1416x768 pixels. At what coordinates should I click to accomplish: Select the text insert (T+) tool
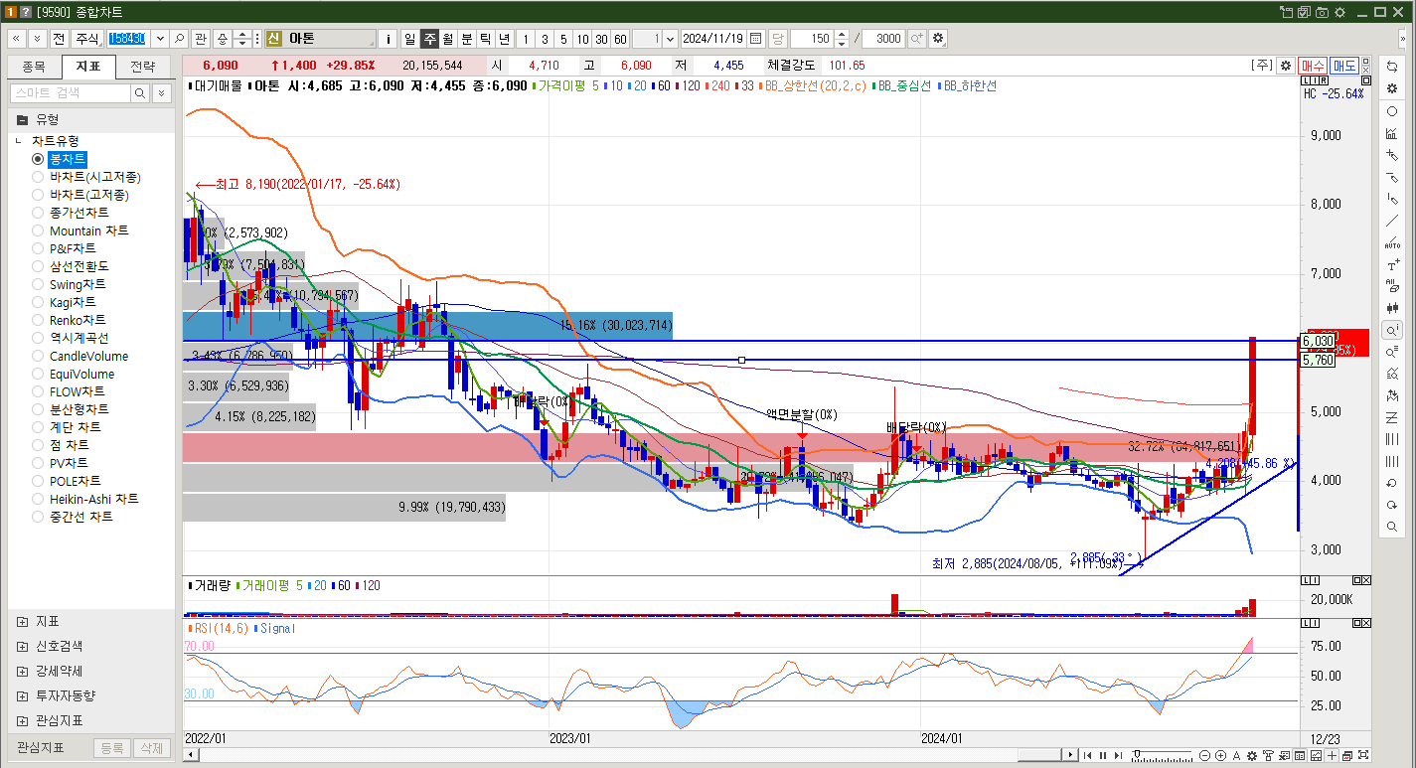[x=1392, y=264]
